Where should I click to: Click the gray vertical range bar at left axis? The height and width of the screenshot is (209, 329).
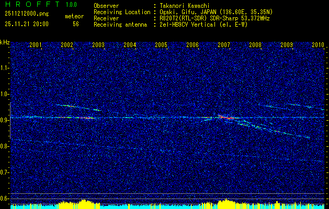[x=10, y=121]
